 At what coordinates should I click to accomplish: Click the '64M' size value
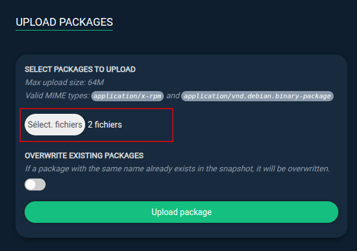click(x=95, y=82)
